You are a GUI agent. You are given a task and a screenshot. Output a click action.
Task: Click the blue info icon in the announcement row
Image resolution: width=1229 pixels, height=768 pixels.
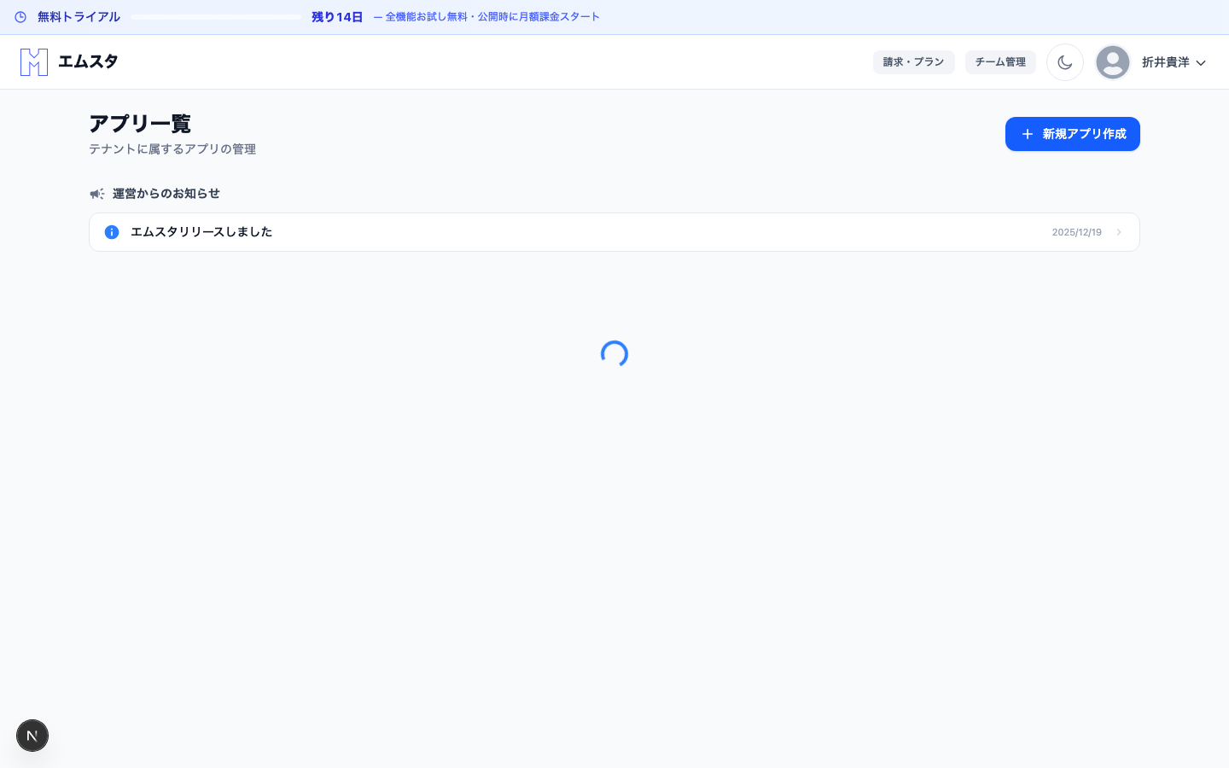click(x=112, y=232)
